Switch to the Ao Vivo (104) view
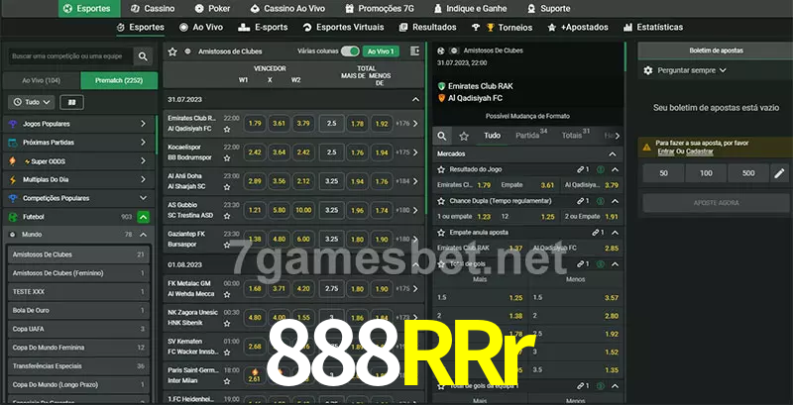The image size is (793, 405). (x=41, y=80)
